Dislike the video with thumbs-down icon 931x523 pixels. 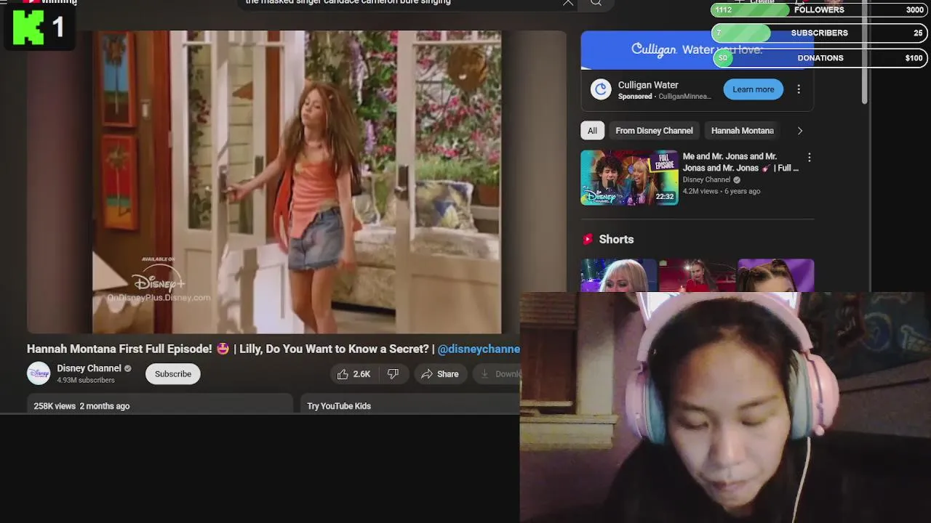click(393, 374)
